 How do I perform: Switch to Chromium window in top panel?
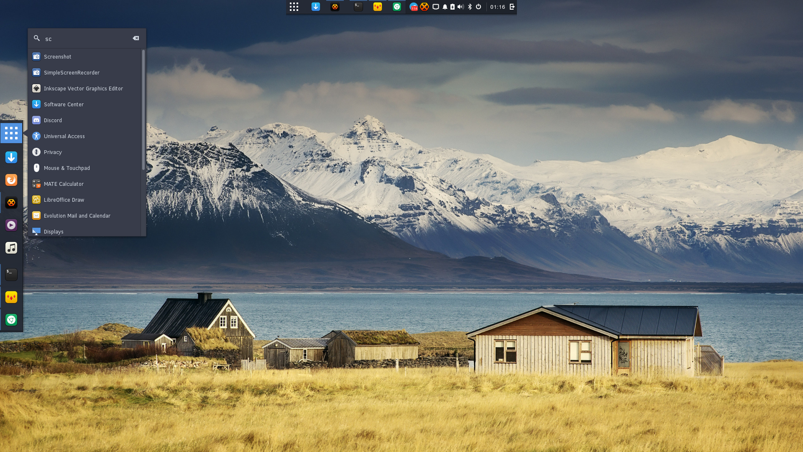tap(397, 7)
